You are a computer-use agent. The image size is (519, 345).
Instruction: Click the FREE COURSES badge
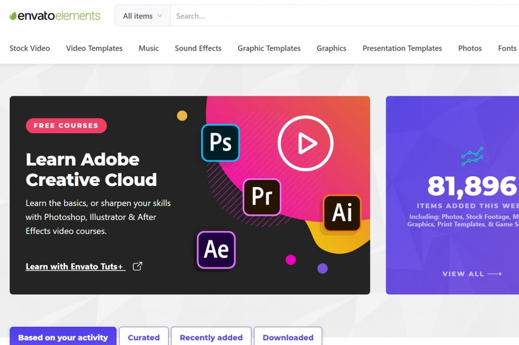click(66, 126)
